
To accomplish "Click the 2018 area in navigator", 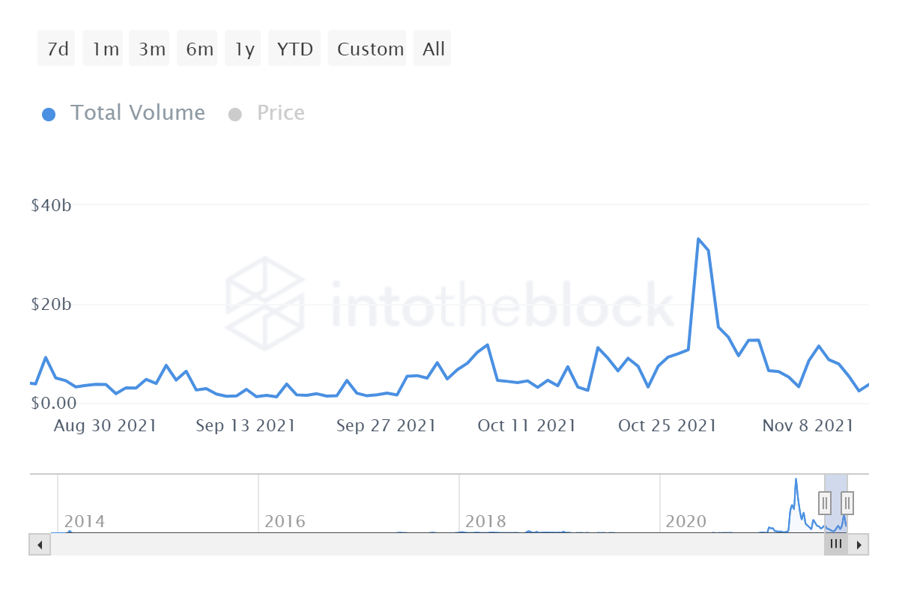I will click(x=485, y=521).
